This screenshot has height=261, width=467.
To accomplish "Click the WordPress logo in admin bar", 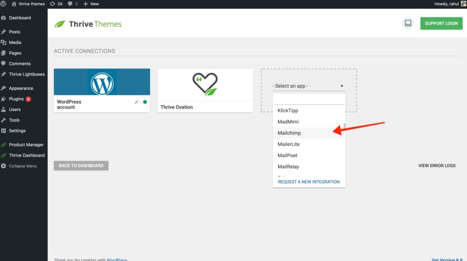I will [4, 4].
